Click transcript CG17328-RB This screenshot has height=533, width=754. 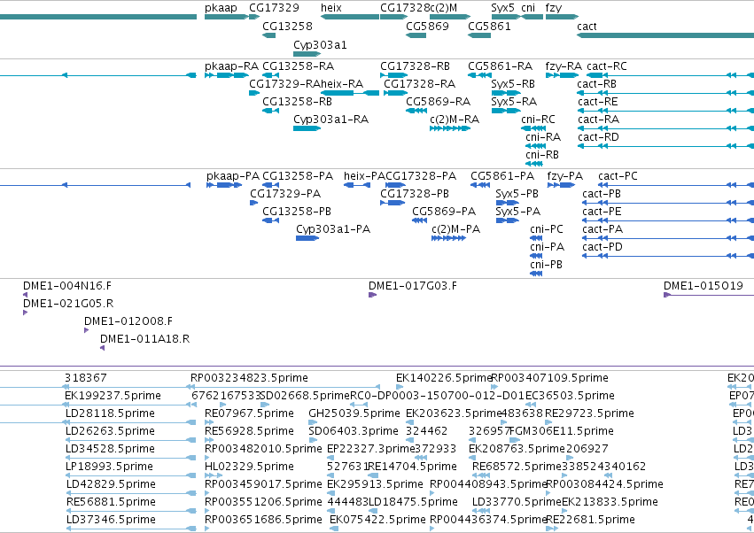[393, 75]
